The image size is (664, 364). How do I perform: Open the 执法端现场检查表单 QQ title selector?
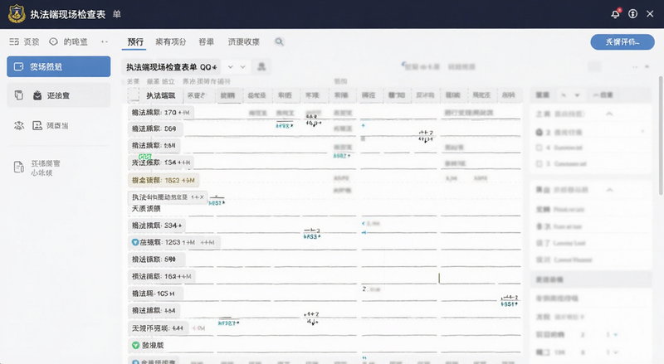pos(172,67)
